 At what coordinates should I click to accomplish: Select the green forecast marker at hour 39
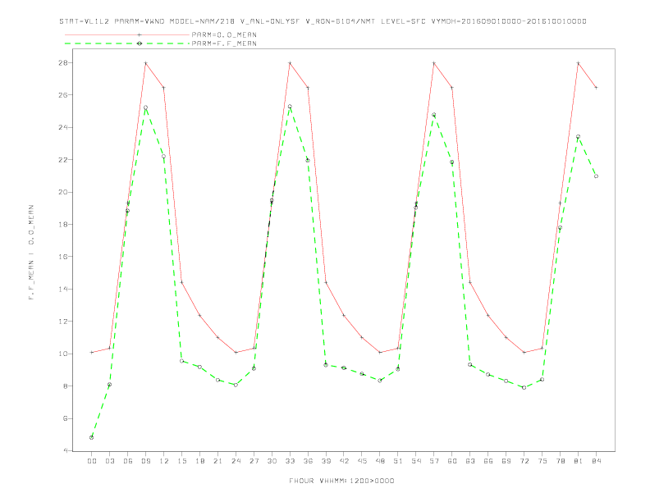326,364
